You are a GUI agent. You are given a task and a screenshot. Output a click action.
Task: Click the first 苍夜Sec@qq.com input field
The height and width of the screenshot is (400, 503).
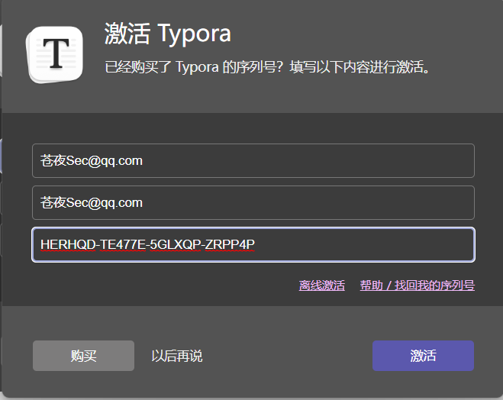pos(253,161)
